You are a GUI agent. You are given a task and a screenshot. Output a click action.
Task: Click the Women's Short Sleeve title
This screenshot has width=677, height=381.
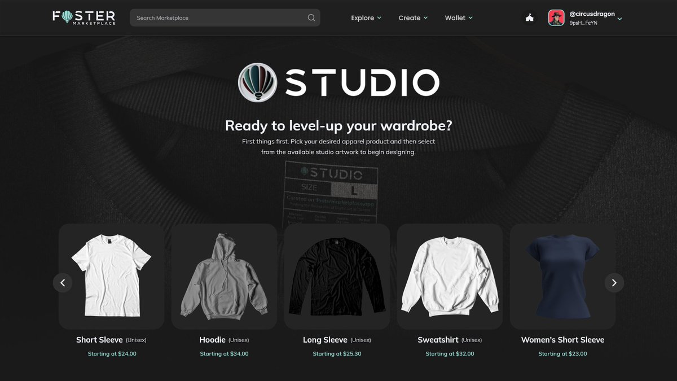coord(562,340)
